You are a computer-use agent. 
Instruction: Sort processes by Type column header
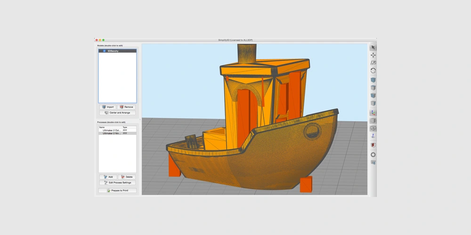[129, 127]
